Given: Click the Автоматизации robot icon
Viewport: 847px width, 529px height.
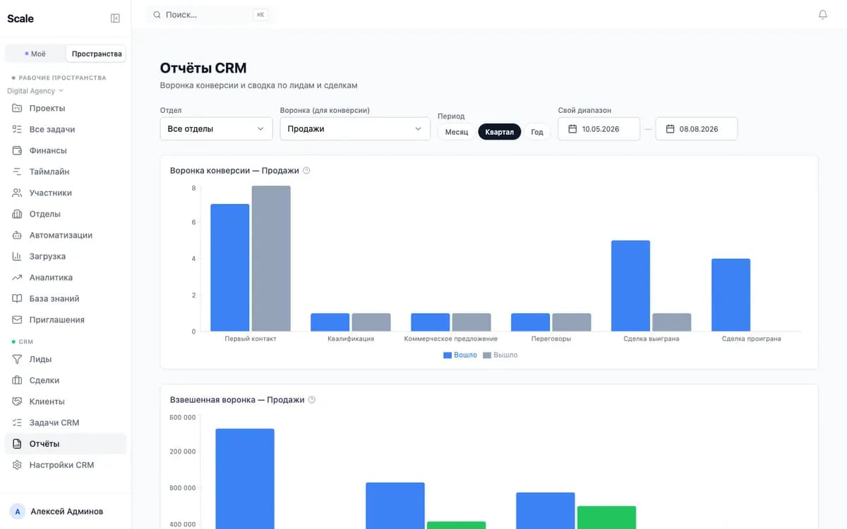Looking at the screenshot, I should click(x=17, y=235).
